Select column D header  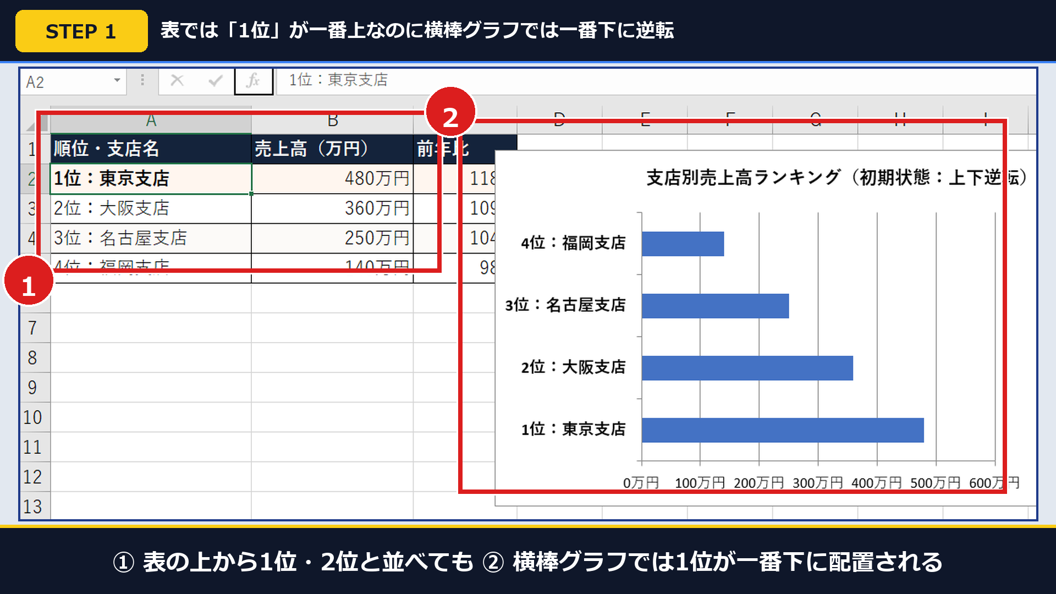(559, 120)
